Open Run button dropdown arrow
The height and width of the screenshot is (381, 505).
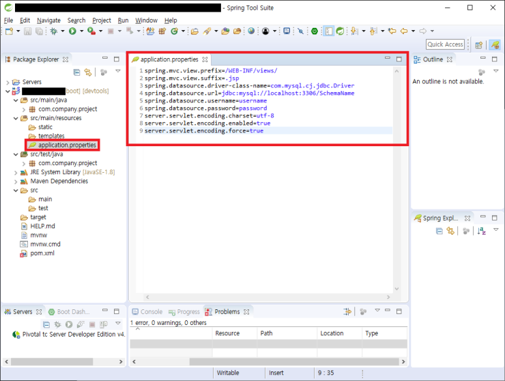[81, 31]
